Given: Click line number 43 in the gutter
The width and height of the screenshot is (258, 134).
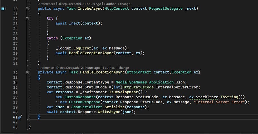Looking at the screenshot, I should pyautogui.click(x=15, y=127).
